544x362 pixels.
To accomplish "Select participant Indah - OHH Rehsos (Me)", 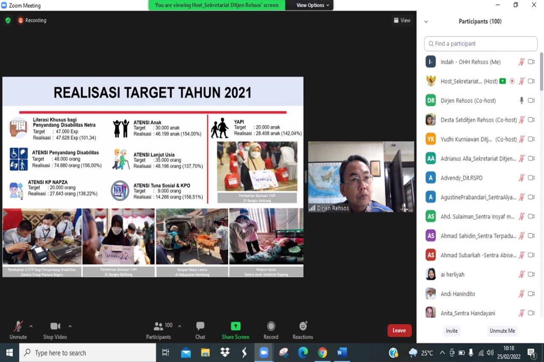I will pos(480,62).
